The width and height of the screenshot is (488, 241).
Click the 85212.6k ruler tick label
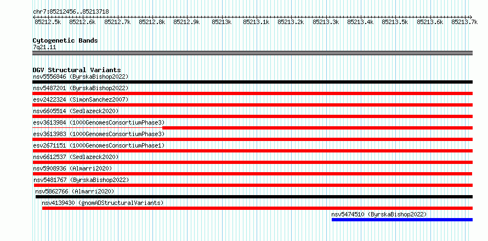82,22
